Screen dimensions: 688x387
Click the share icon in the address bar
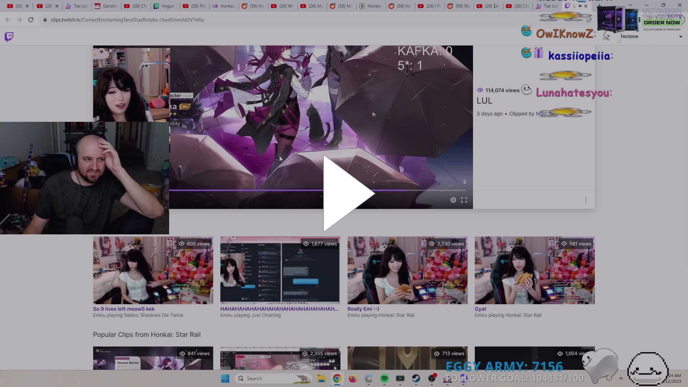tap(589, 20)
